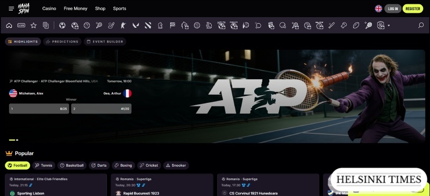Open the Casino menu item
Screen dimensions: 430x196
point(49,9)
